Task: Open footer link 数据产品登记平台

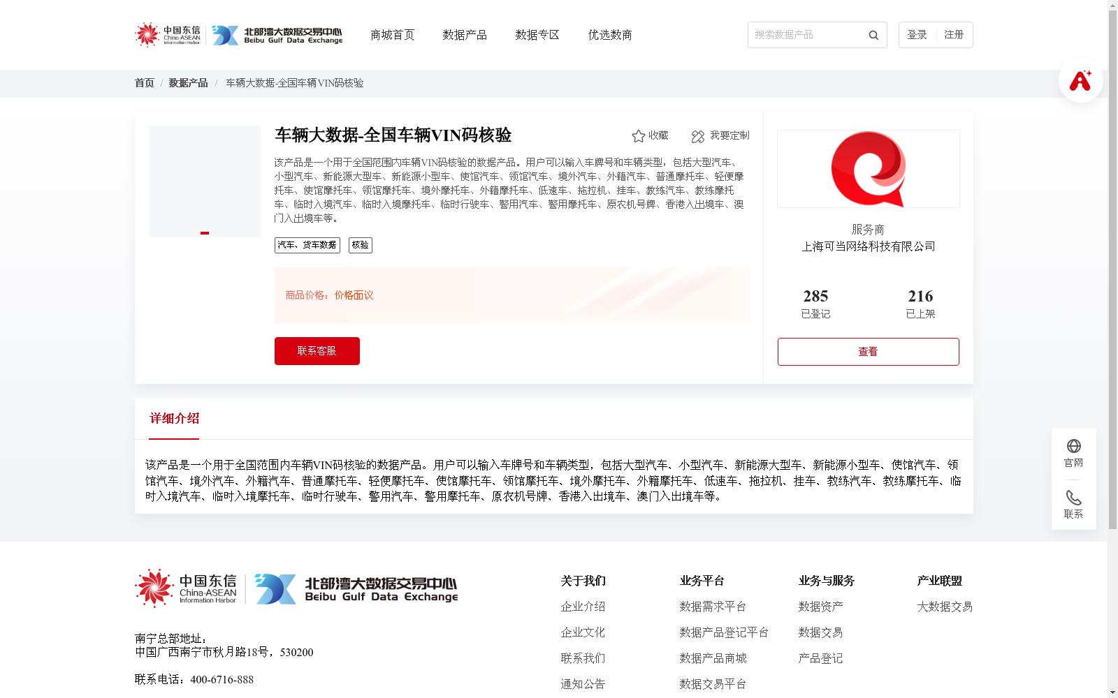Action: [x=724, y=632]
